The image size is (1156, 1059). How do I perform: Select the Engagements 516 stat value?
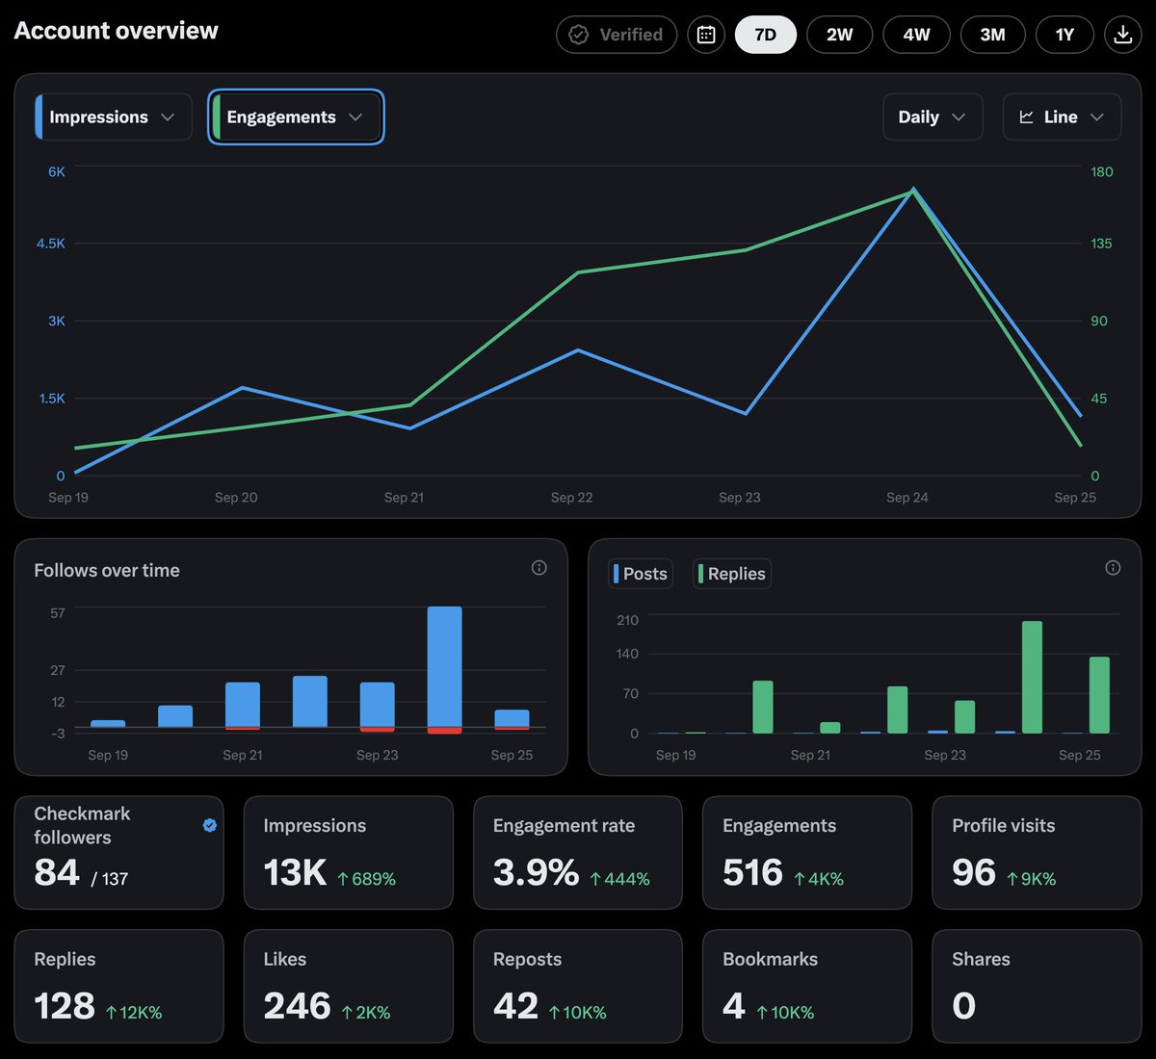coord(752,872)
